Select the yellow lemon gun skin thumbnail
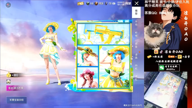 103,34
